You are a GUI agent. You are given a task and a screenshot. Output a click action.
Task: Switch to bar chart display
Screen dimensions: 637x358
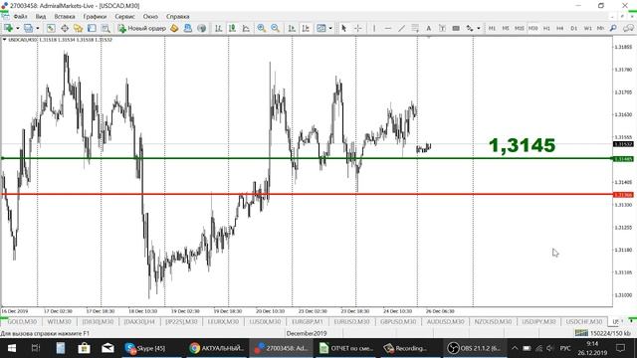219,28
